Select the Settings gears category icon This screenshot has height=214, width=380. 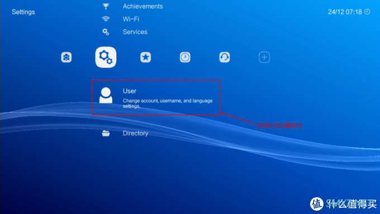[x=106, y=57]
